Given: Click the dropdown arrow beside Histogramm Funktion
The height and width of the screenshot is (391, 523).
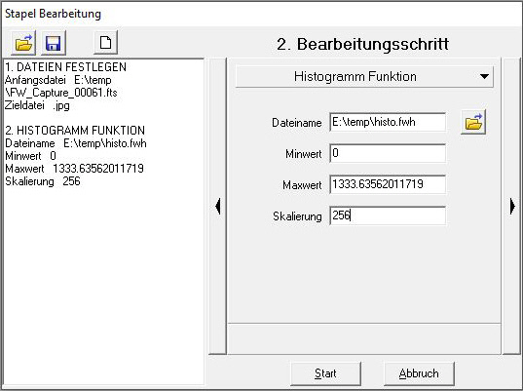Looking at the screenshot, I should (484, 77).
